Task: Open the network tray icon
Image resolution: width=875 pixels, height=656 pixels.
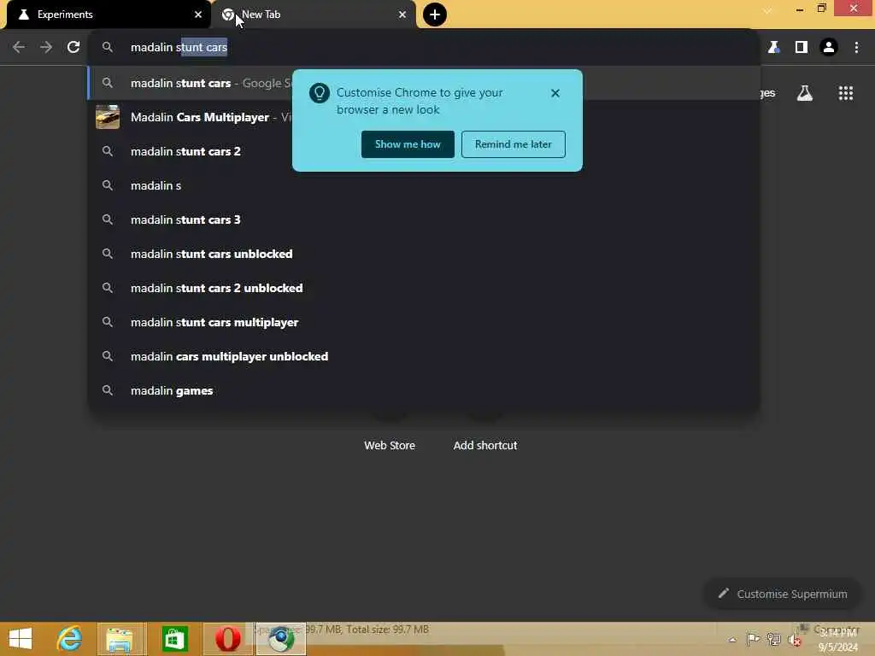Action: tap(773, 639)
